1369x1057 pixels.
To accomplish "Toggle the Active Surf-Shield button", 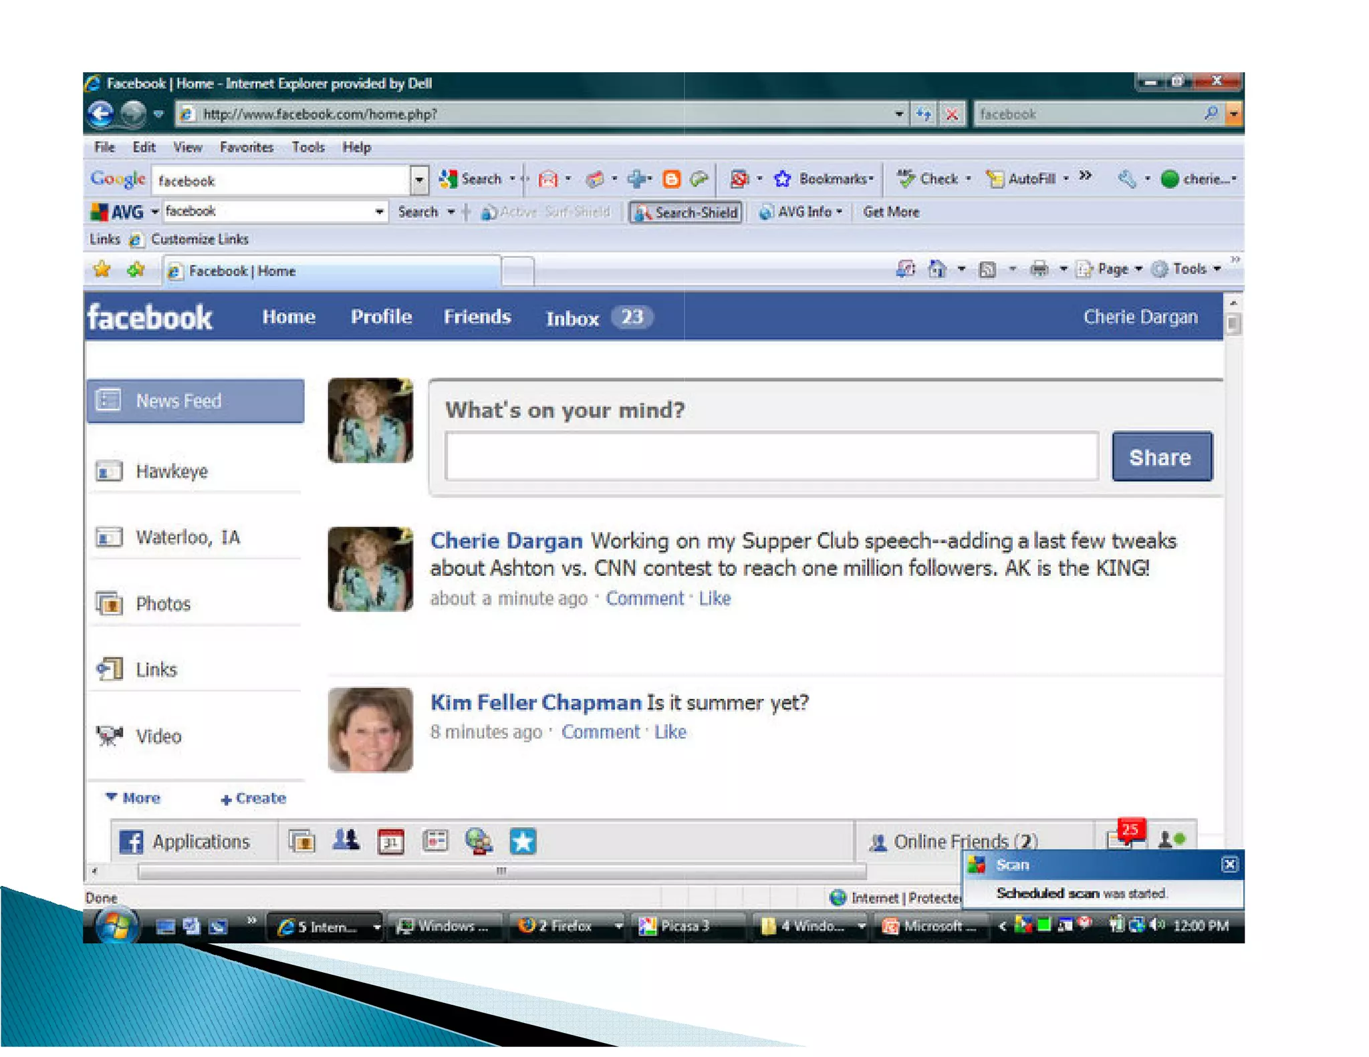I will click(546, 212).
